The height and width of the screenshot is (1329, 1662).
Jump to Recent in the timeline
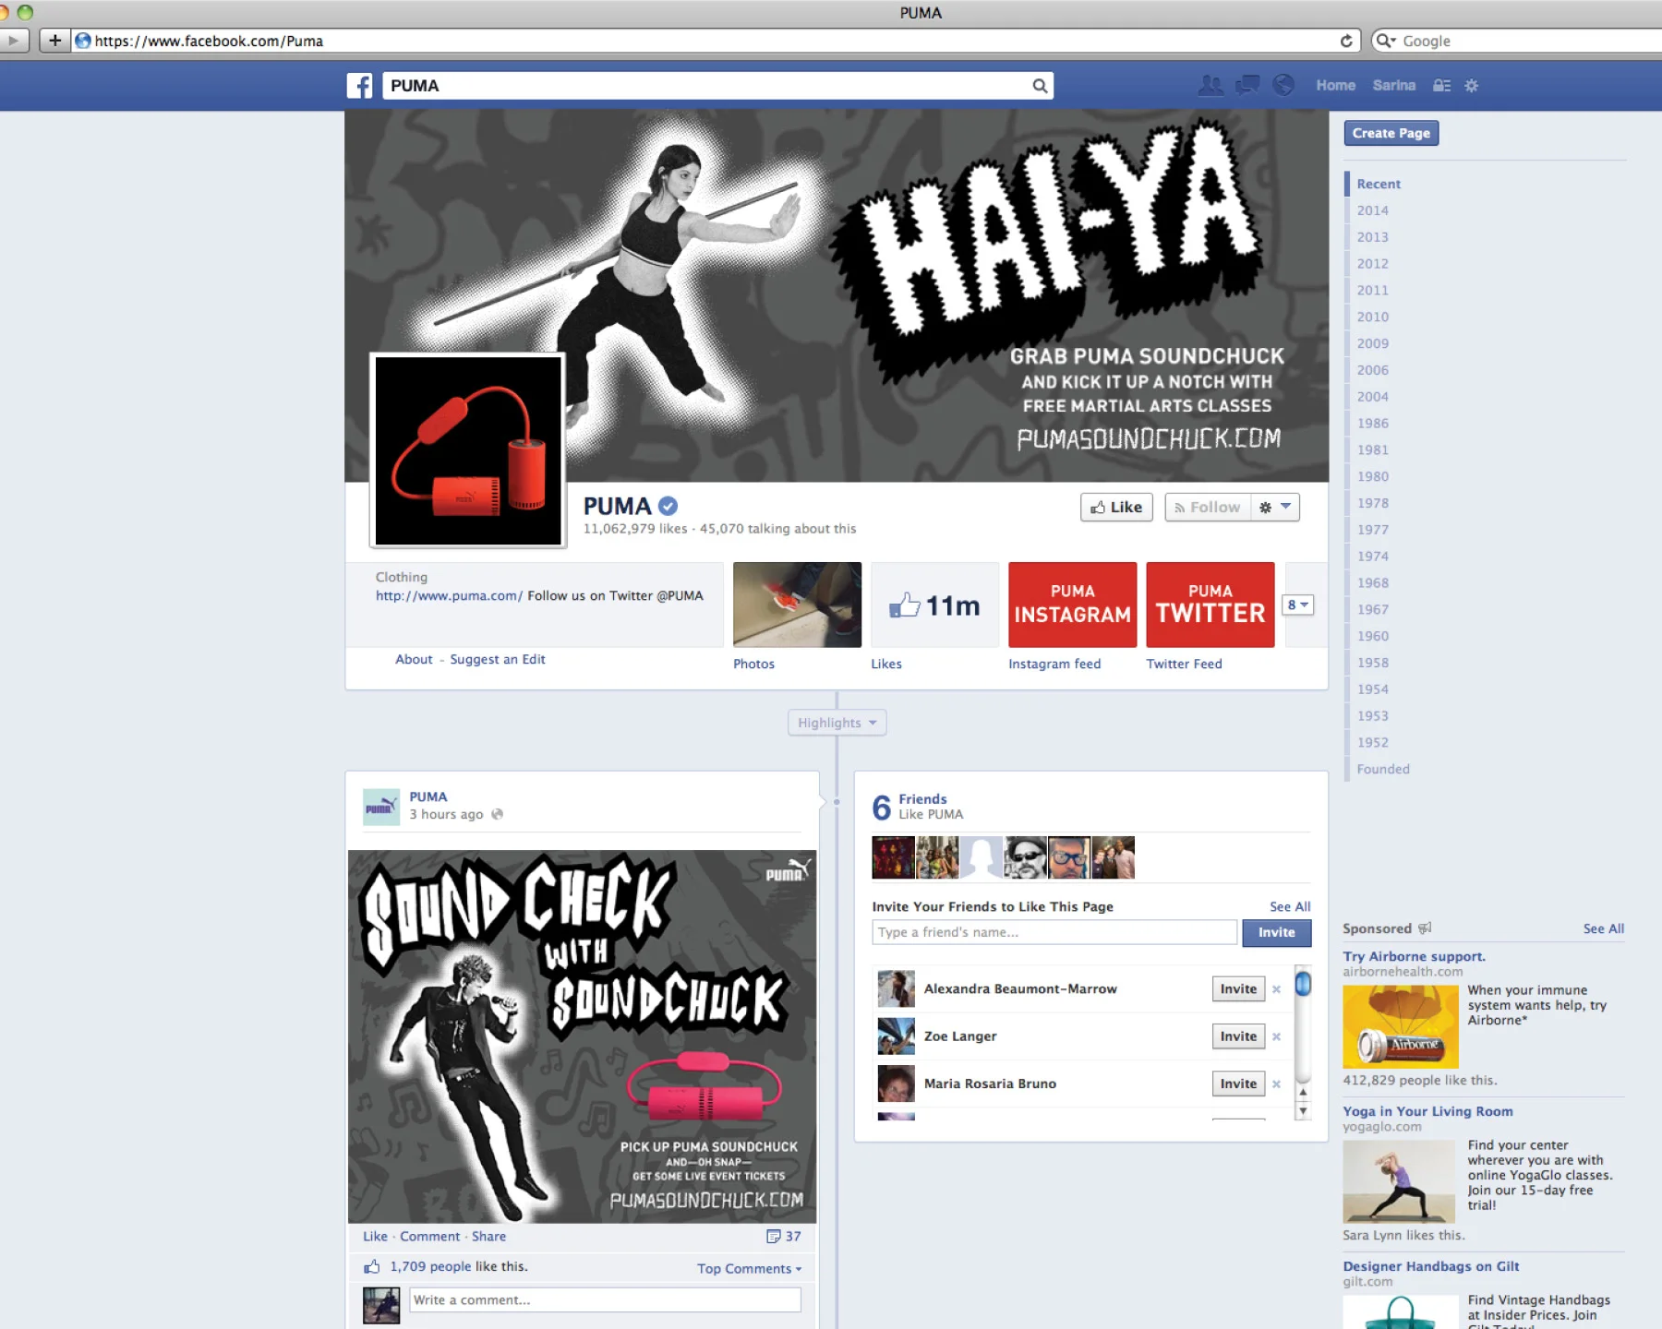click(x=1379, y=184)
